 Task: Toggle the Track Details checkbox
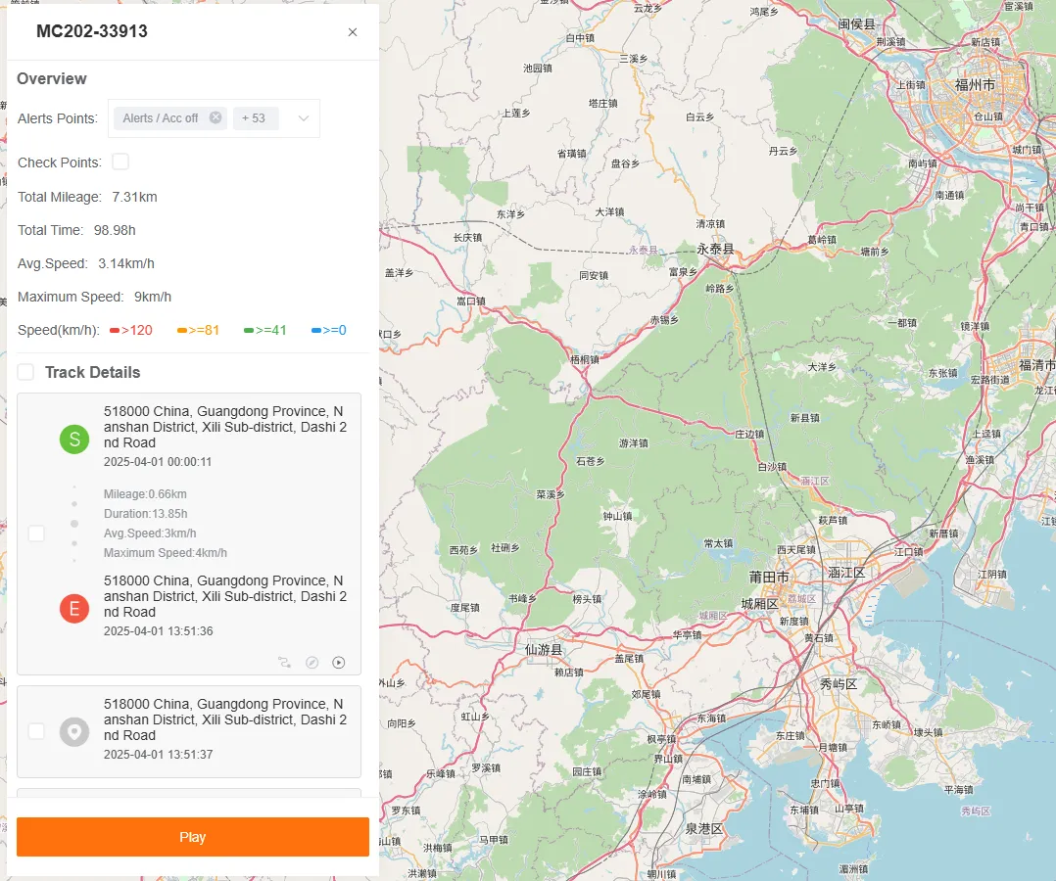pos(24,372)
